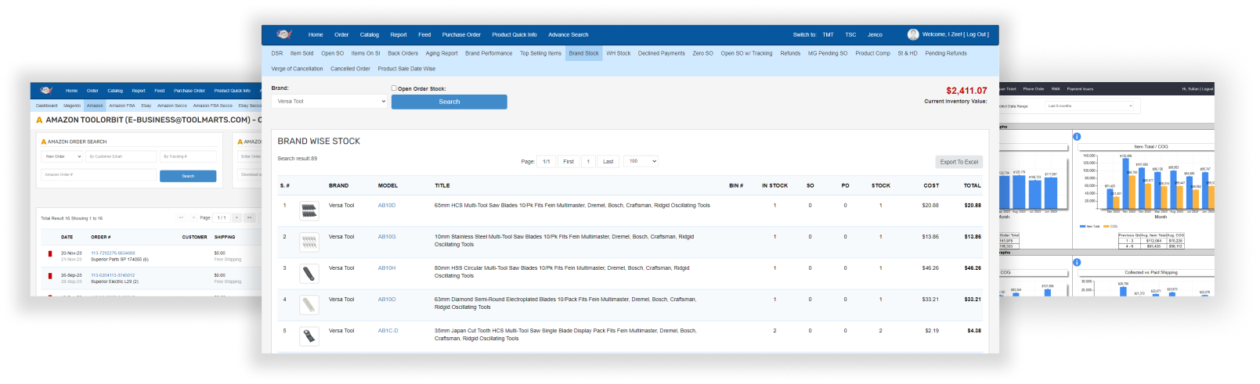Viewport: 1260px width, 384px height.
Task: Open the Brand dropdown showing Versa Tool
Action: tap(329, 101)
